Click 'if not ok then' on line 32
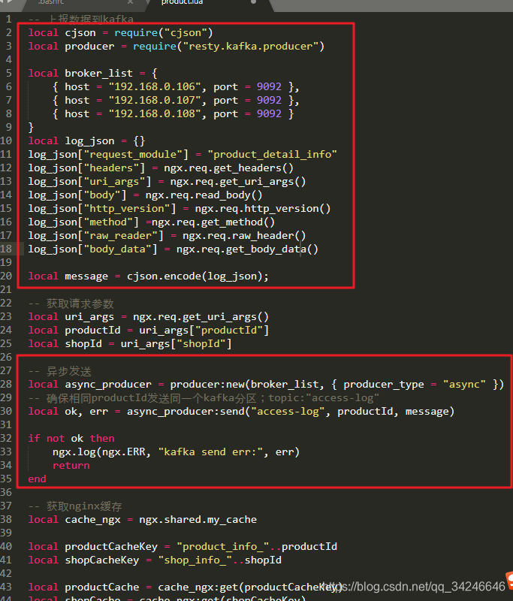Image resolution: width=513 pixels, height=601 pixels. 71,439
